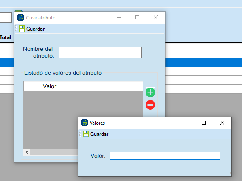Viewport: 242px width, 181px height.
Task: Click the Valor column header in the list
Action: point(91,86)
